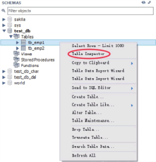Viewport: 156px width, 162px height.
Task: Expand the sakila schema arrow
Action: [x=4, y=19]
